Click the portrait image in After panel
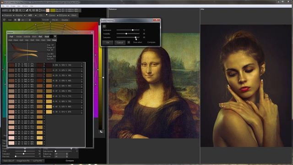The height and width of the screenshot is (165, 293). coord(246,86)
